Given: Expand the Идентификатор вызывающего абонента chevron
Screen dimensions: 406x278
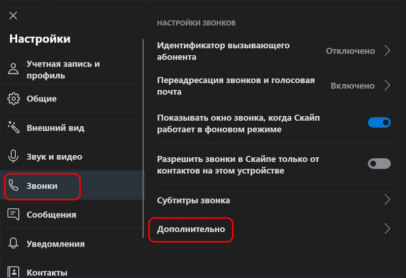Looking at the screenshot, I should 387,50.
